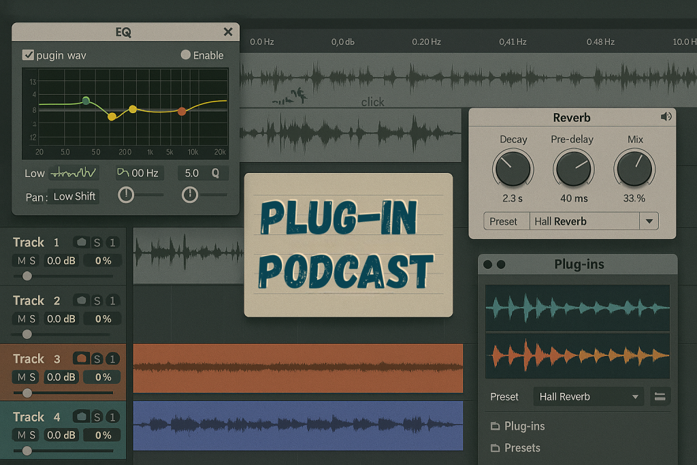Toggle Track 3 M S mute button
Image resolution: width=697 pixels, height=465 pixels.
pyautogui.click(x=26, y=377)
